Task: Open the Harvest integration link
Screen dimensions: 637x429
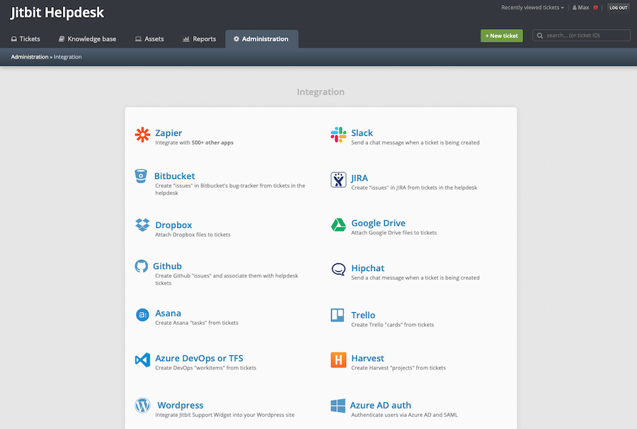Action: [367, 358]
